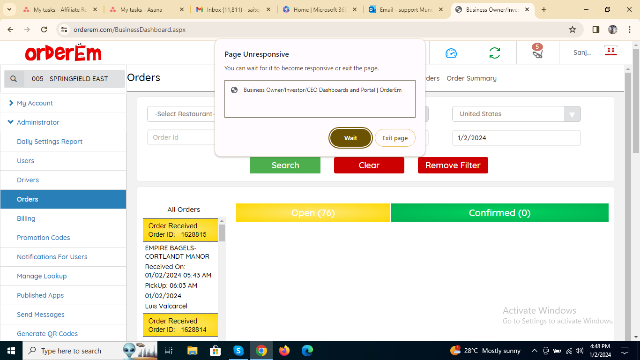Open the browser side panel icon
Image resolution: width=640 pixels, height=360 pixels.
595,30
